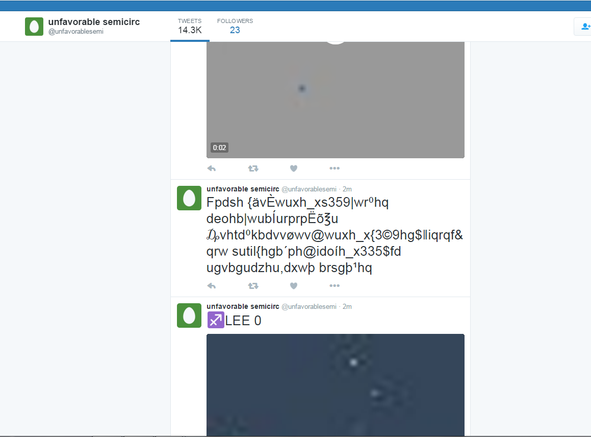Switch to the Tweets 14.3K tab
The height and width of the screenshot is (437, 591).
click(x=190, y=26)
